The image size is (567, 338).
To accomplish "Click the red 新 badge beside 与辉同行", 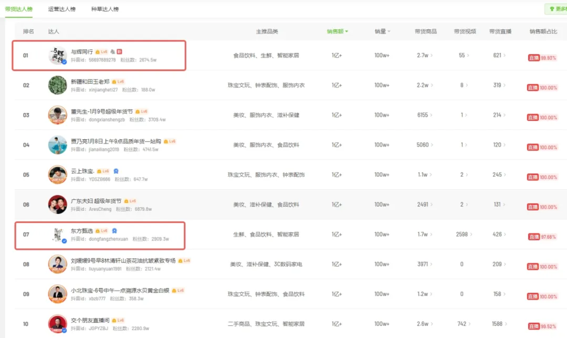I will coord(119,52).
